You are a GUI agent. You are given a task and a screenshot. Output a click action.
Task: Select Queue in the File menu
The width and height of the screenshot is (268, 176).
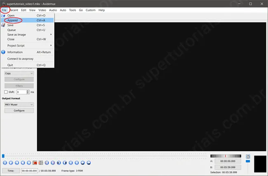click(27, 30)
